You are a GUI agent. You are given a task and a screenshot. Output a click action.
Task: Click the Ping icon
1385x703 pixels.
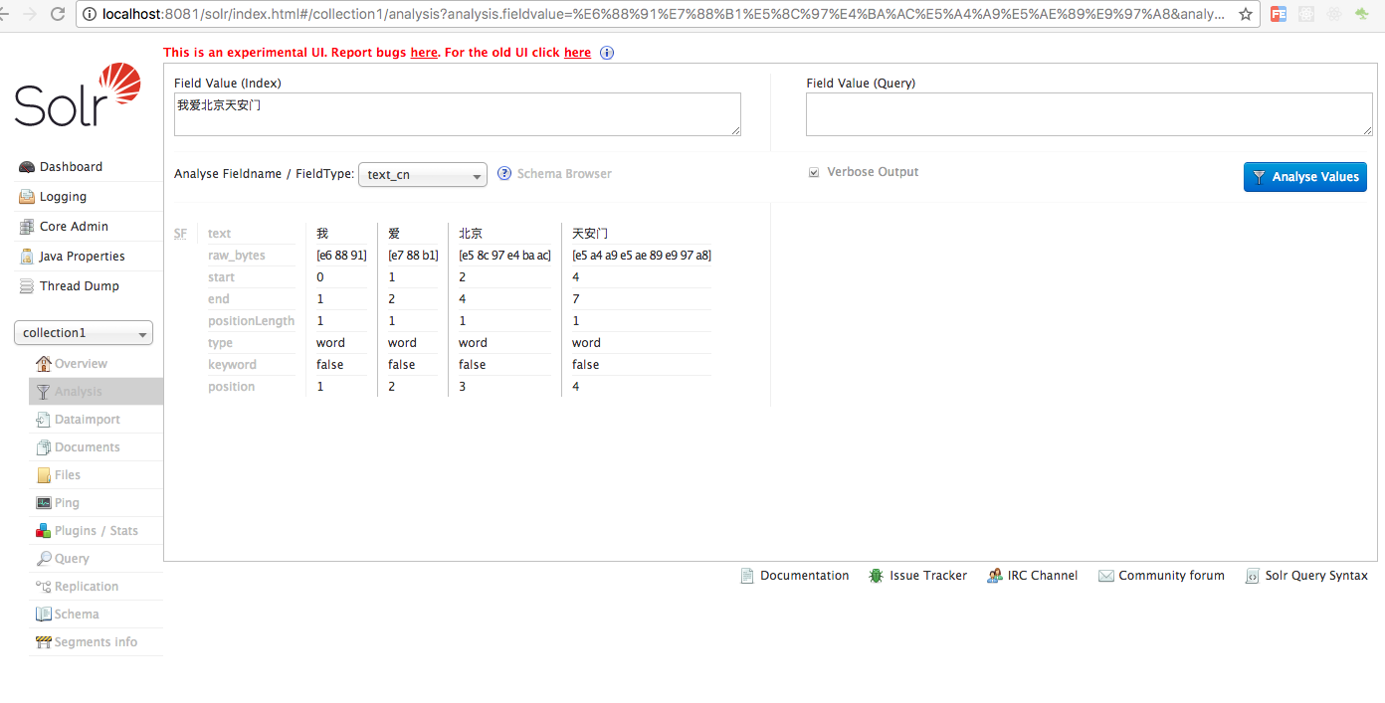[x=44, y=503]
